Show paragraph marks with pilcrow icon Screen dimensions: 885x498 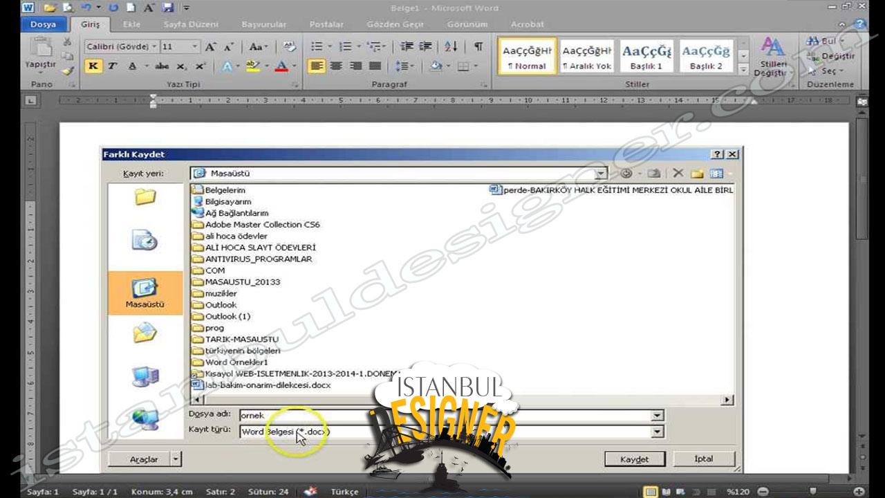coord(478,47)
